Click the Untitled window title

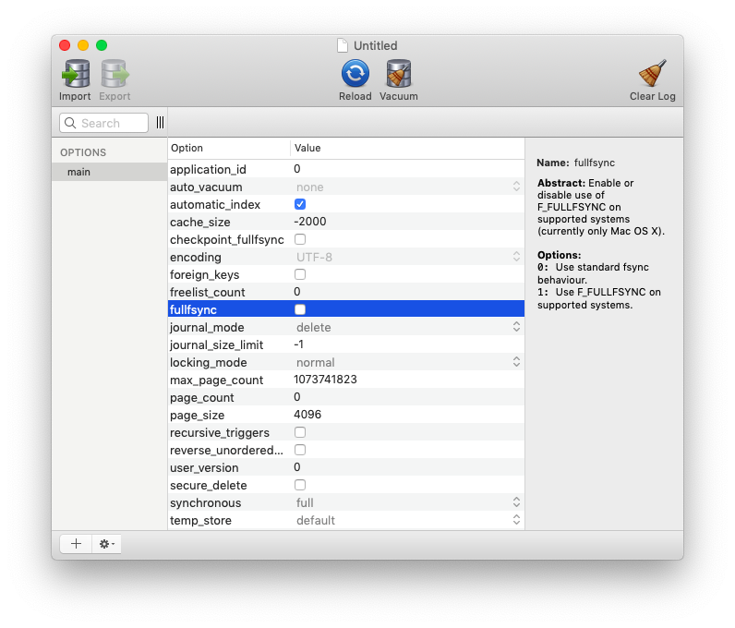coord(376,45)
